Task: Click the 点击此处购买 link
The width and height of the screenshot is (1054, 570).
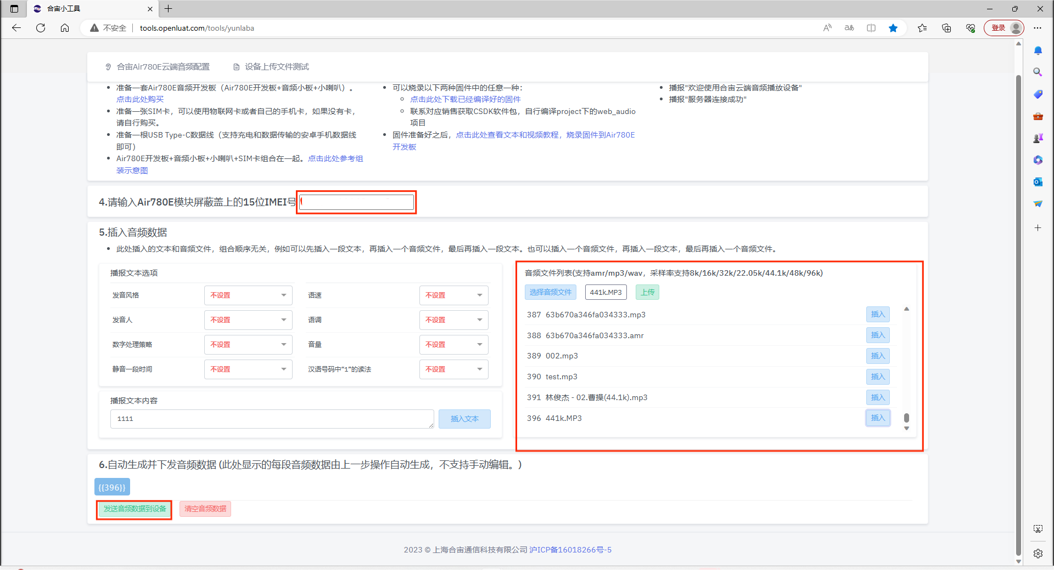Action: coord(140,99)
